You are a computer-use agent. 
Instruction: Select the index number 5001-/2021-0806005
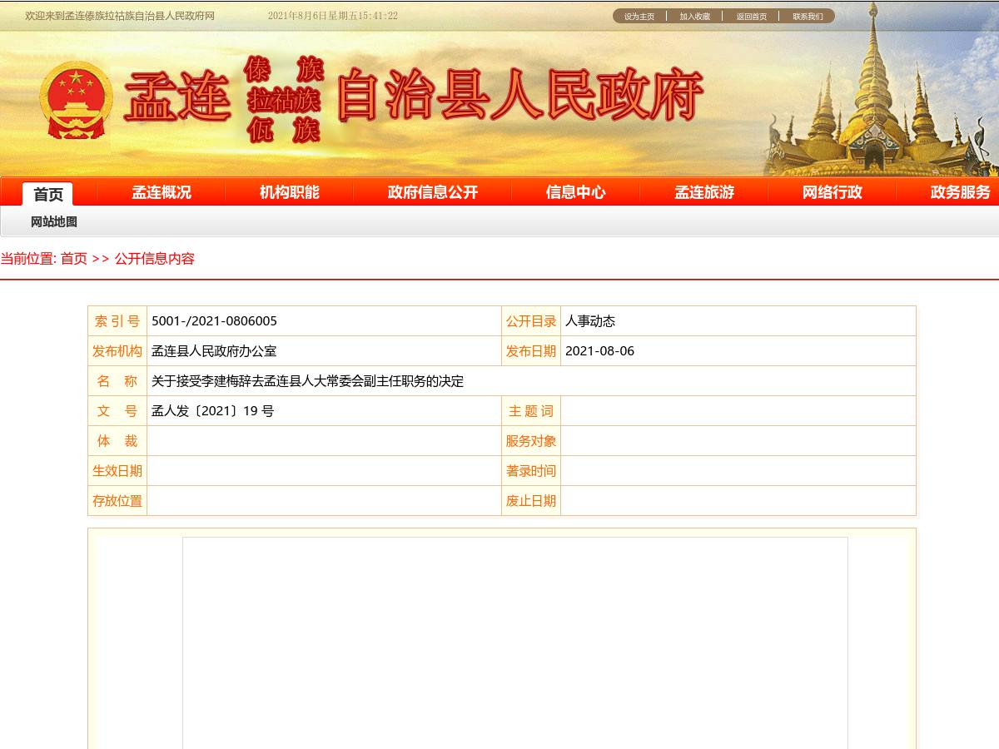[213, 320]
